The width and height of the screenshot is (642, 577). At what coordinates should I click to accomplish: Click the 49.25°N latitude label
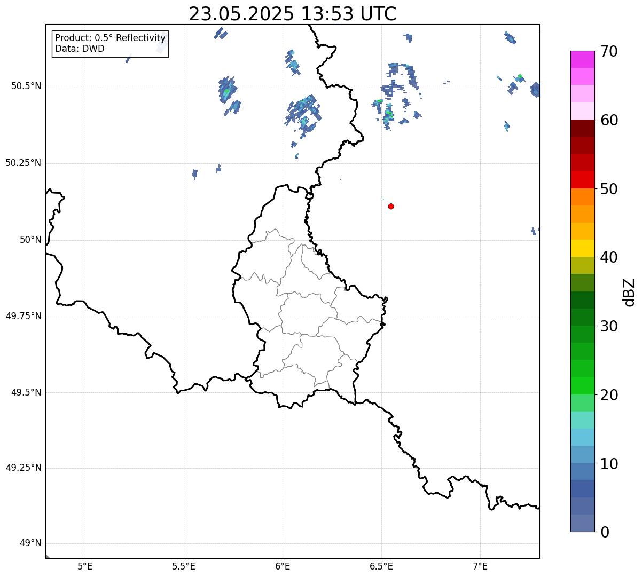[x=23, y=468]
